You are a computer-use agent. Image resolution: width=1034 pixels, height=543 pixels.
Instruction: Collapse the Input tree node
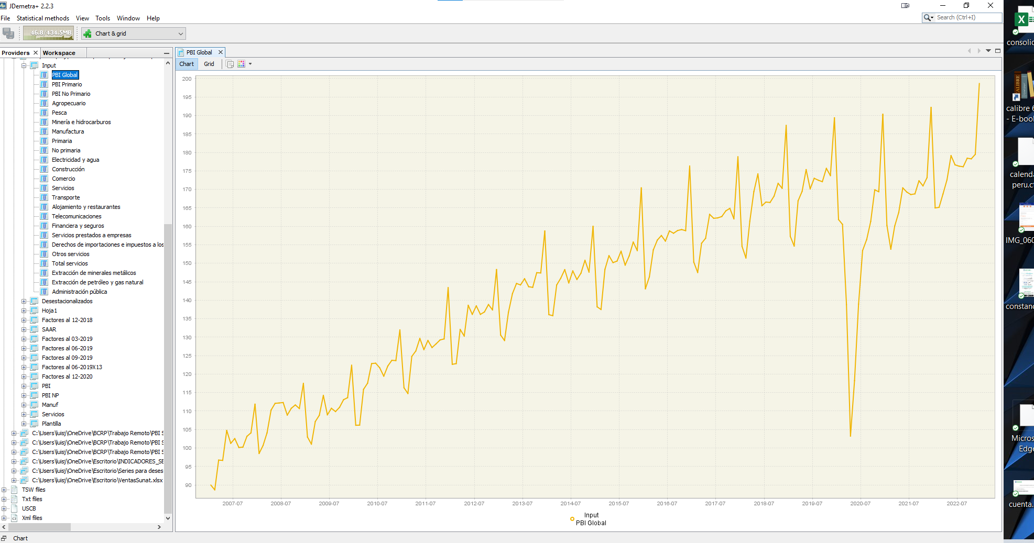24,65
